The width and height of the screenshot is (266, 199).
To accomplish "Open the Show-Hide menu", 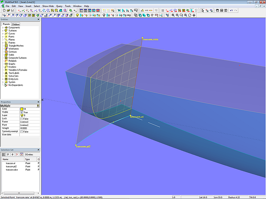I will pos(48,6).
